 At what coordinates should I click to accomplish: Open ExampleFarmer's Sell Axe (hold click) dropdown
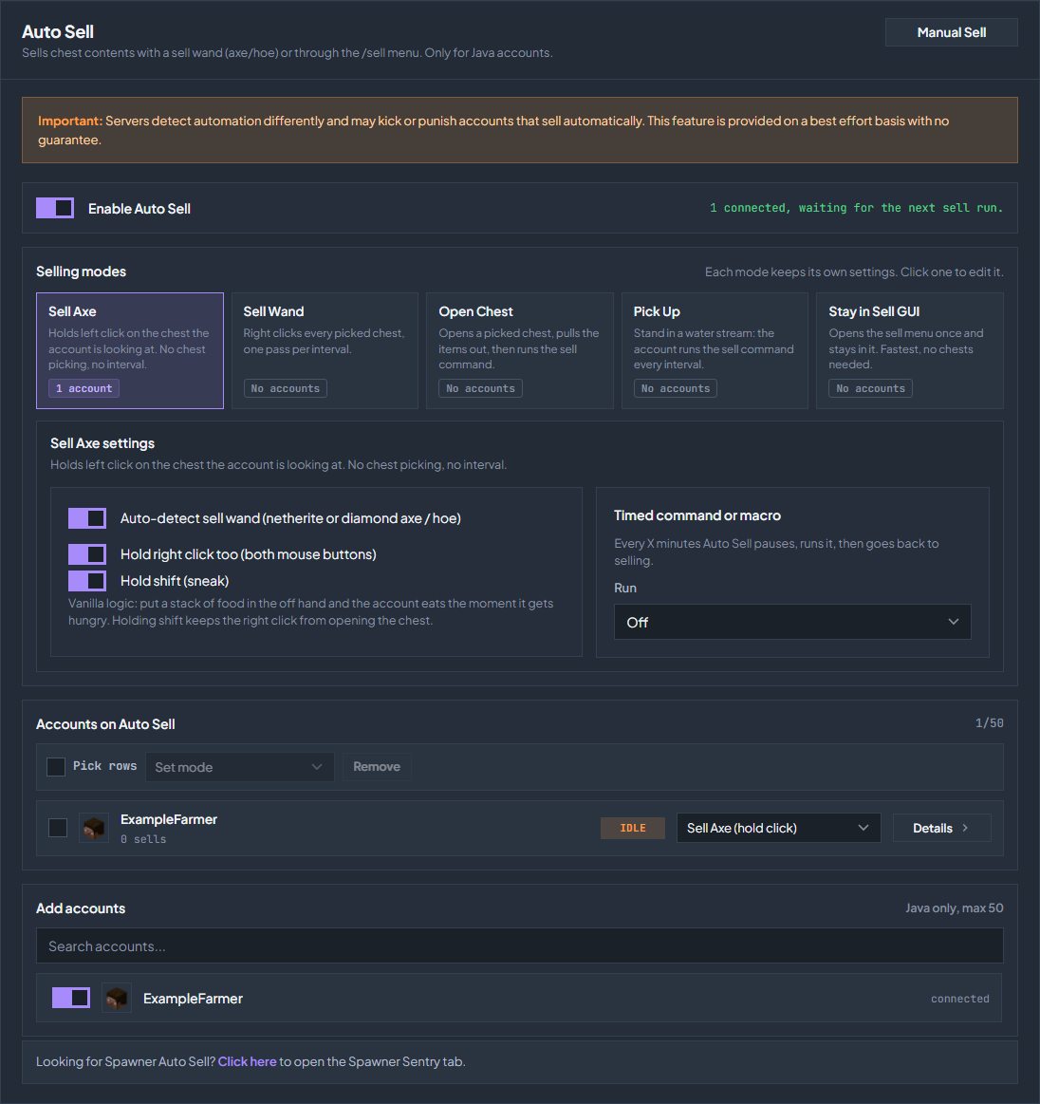point(778,828)
